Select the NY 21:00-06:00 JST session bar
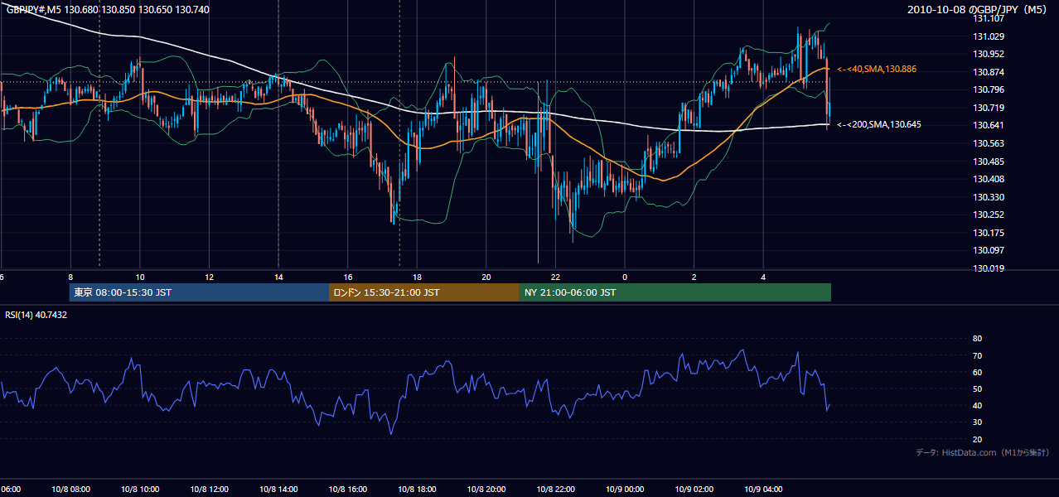Screen dimensions: 1059x497 pos(675,292)
